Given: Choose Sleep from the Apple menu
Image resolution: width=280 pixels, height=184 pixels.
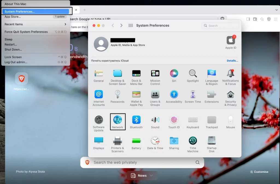Looking at the screenshot, I should click(x=36, y=39).
